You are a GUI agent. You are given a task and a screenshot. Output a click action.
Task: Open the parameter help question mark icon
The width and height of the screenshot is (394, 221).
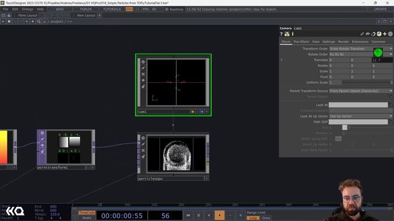[x=281, y=34]
